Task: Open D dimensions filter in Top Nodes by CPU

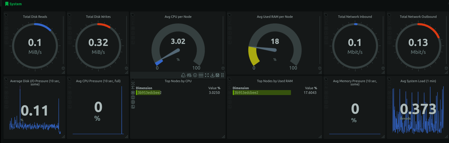Action: (133, 102)
